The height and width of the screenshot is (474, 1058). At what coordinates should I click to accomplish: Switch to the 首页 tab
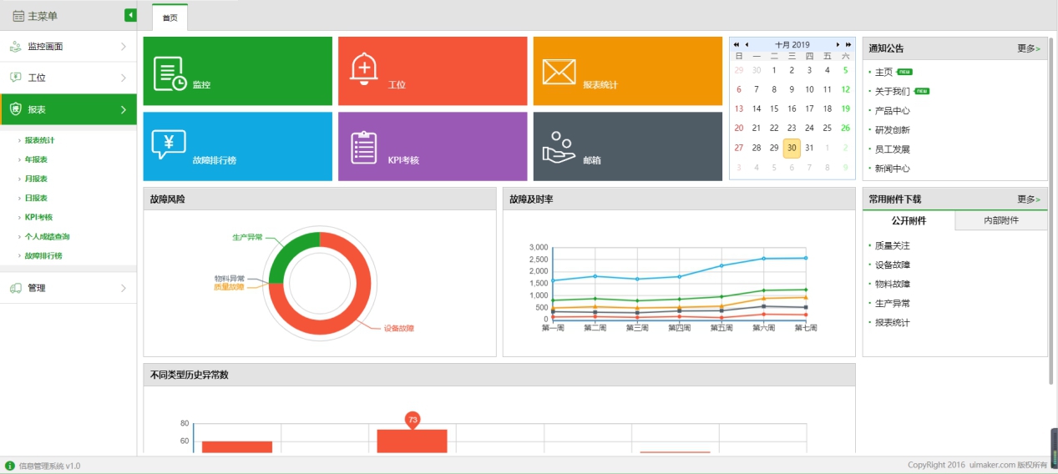170,18
